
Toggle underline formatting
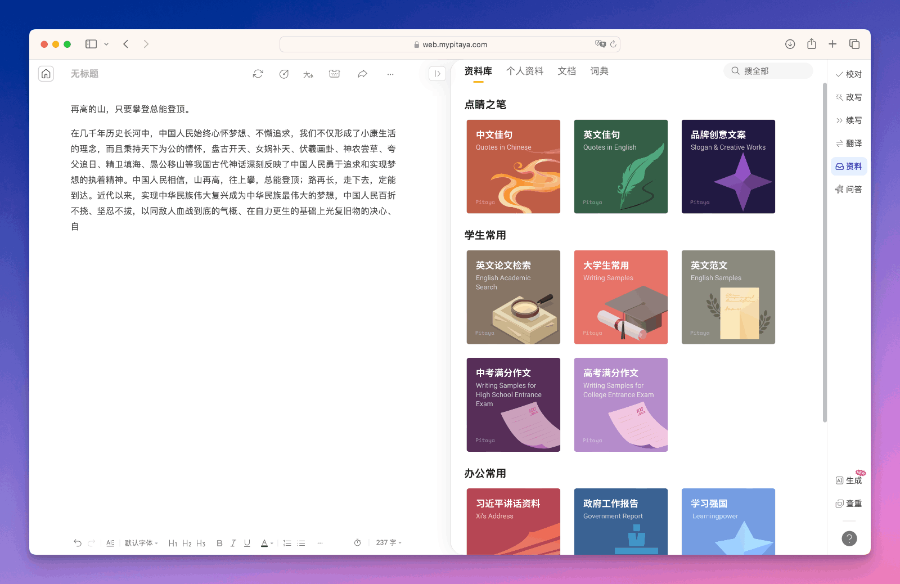coord(247,543)
